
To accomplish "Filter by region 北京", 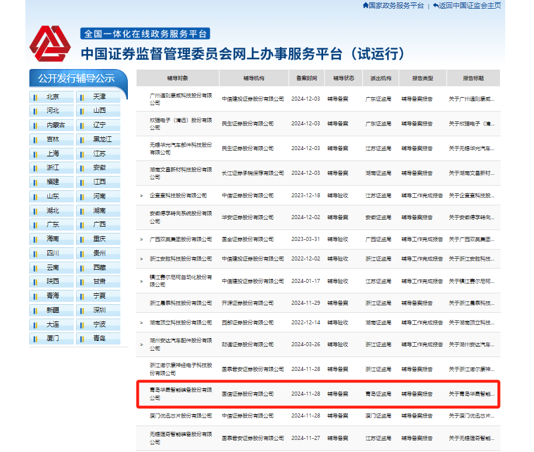I will point(51,97).
